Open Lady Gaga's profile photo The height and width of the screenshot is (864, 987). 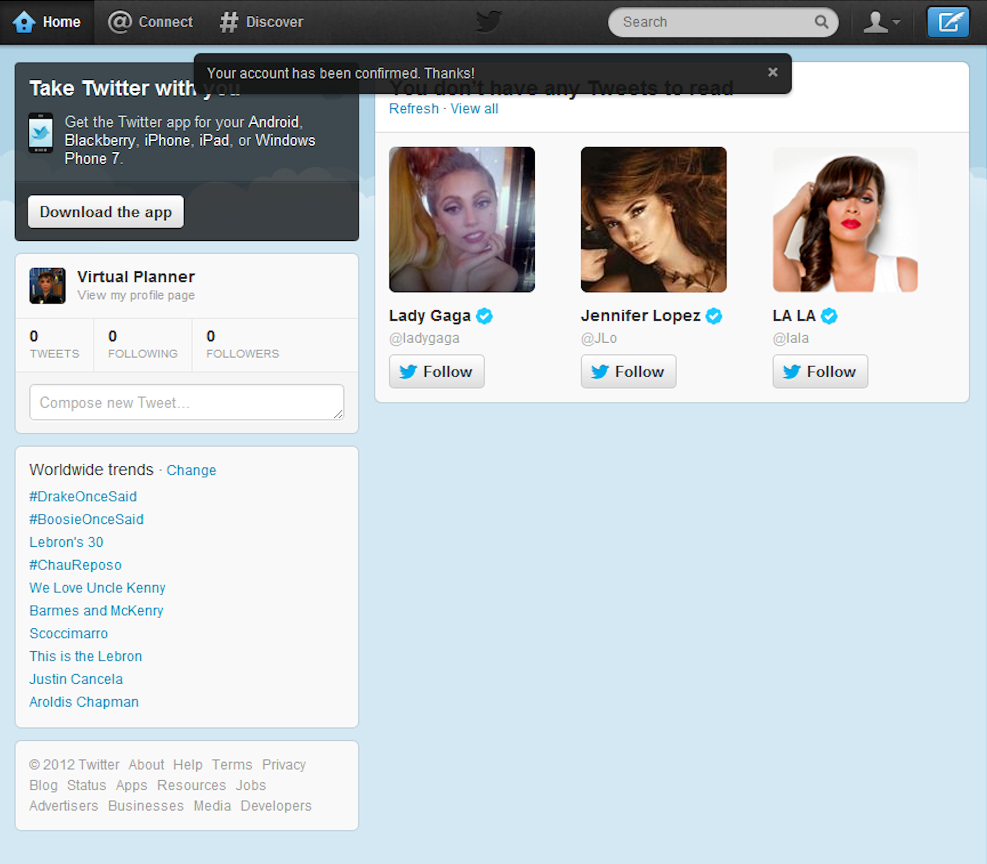click(462, 219)
